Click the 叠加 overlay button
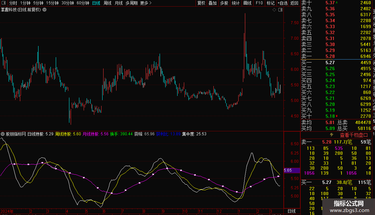 [x=213, y=3]
